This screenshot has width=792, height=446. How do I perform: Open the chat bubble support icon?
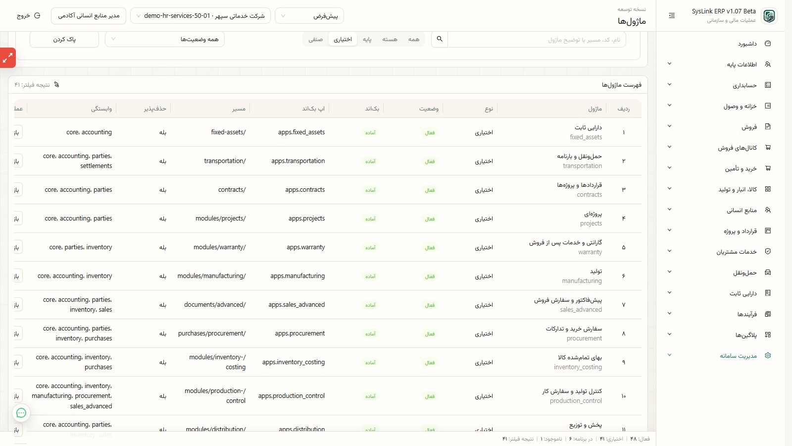click(x=21, y=413)
